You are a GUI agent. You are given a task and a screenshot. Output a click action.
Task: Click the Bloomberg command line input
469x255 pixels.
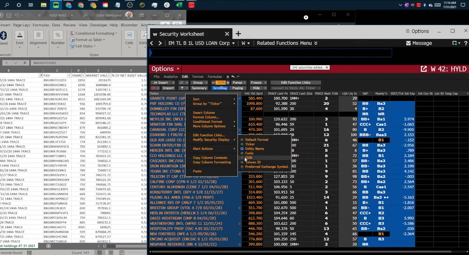click(x=270, y=53)
